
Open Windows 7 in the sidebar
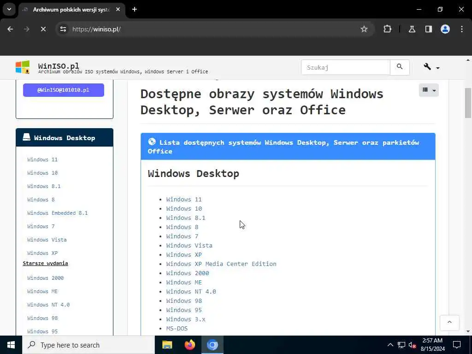41,226
